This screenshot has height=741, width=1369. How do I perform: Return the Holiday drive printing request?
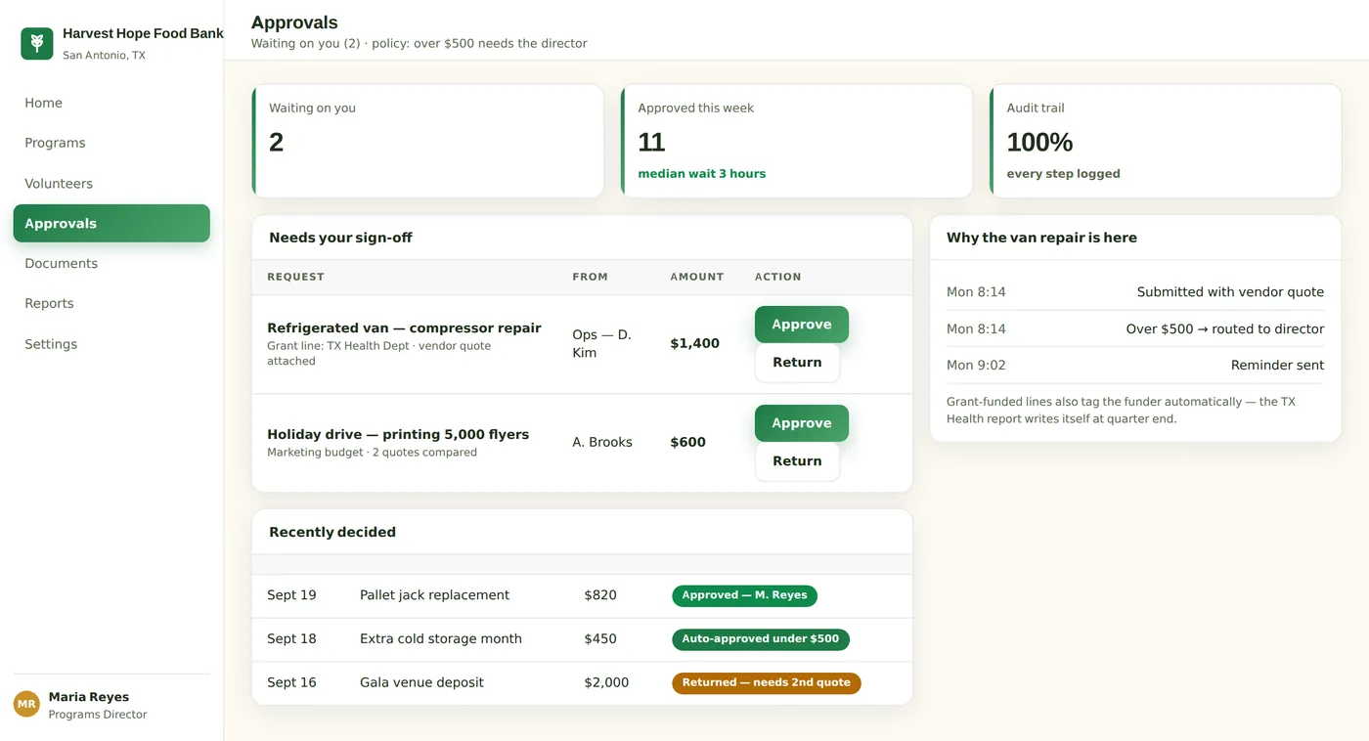pos(797,461)
